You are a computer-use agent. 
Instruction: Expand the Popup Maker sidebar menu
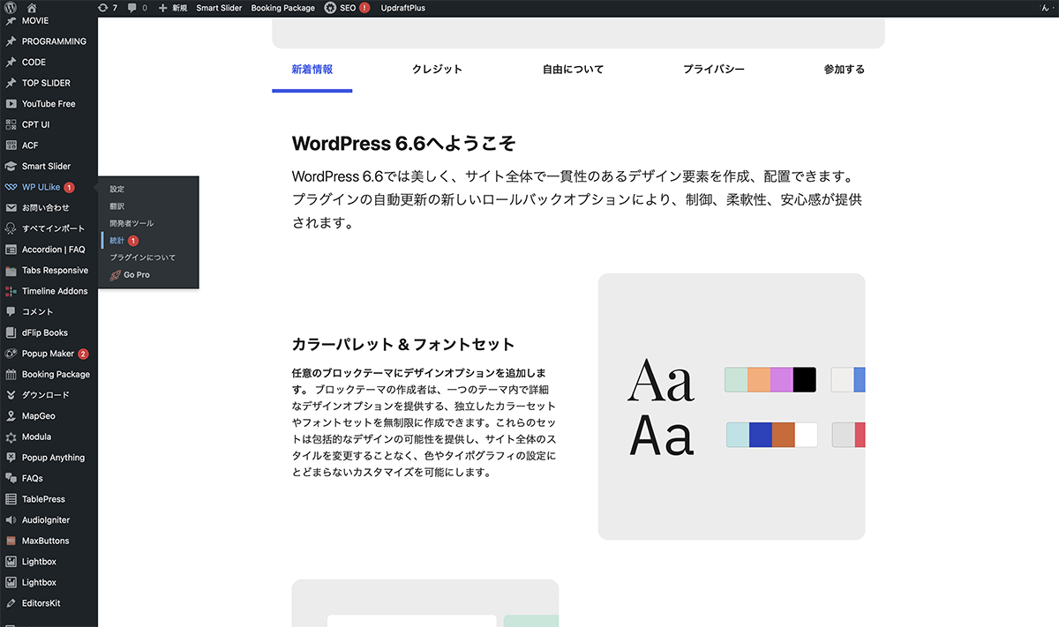[x=48, y=354]
